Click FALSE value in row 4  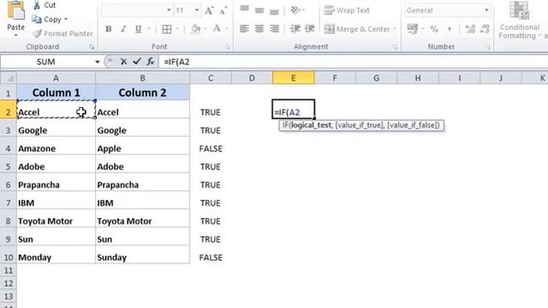[x=211, y=148]
